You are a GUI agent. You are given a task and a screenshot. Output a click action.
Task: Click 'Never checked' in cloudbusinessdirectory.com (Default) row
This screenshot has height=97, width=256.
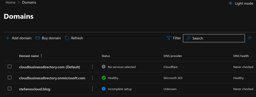tap(243, 67)
